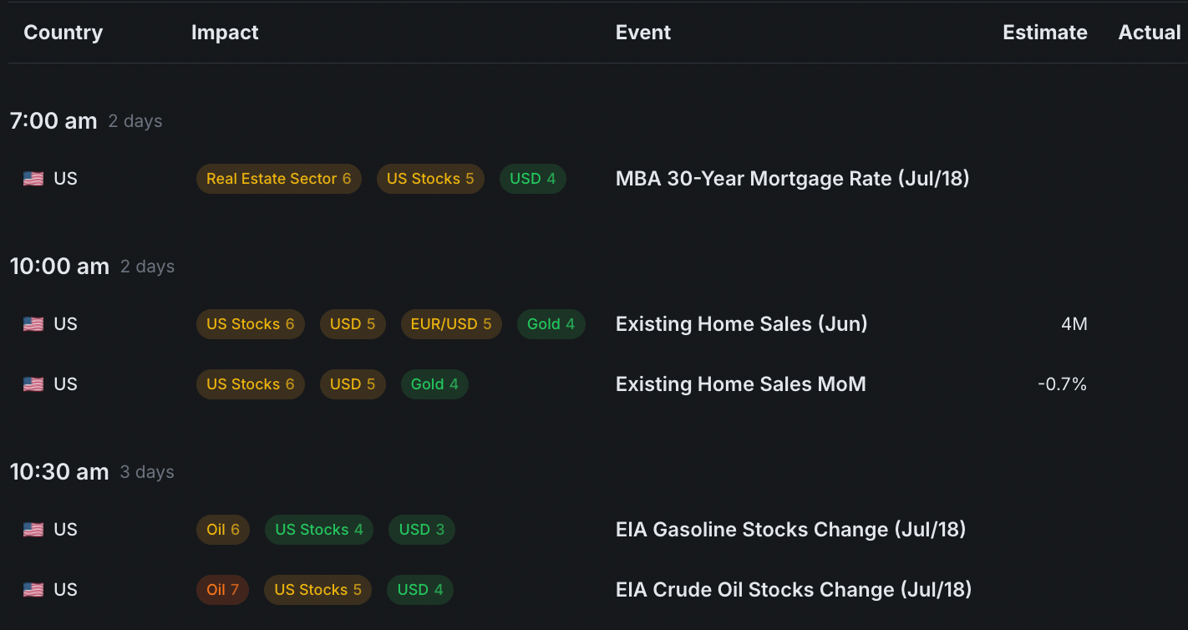Click the US flag in EIA Gasoline Stocks row
Screen dimensions: 1188x630
33,530
